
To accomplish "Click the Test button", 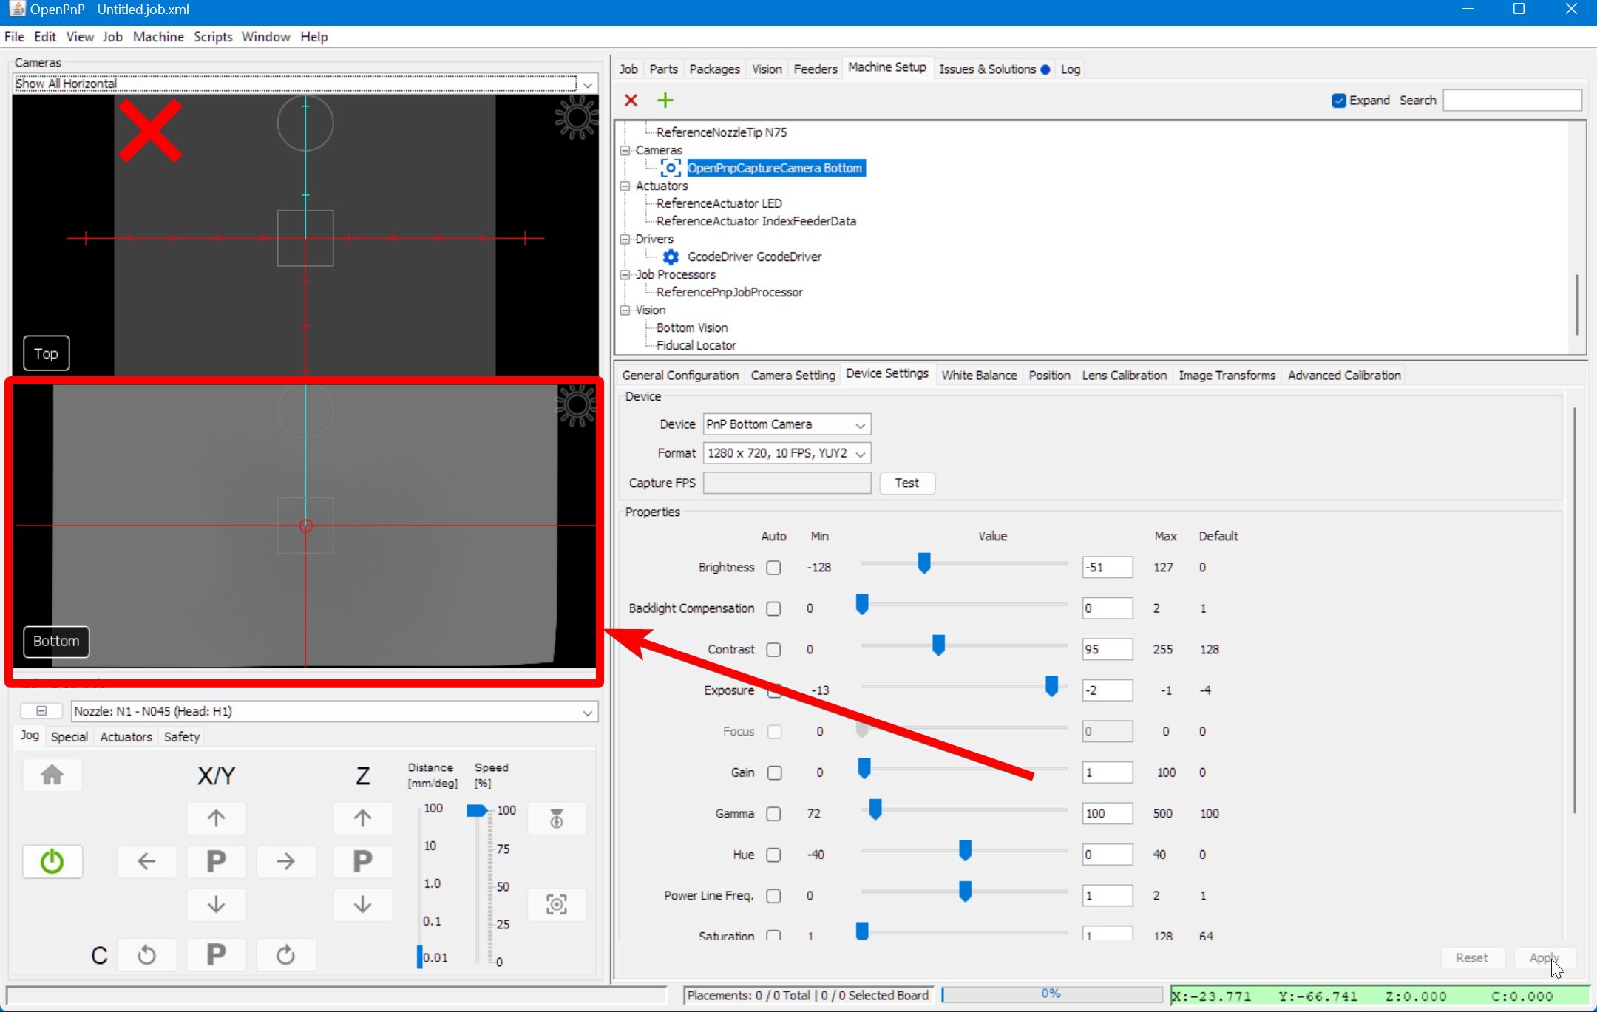I will pos(906,483).
